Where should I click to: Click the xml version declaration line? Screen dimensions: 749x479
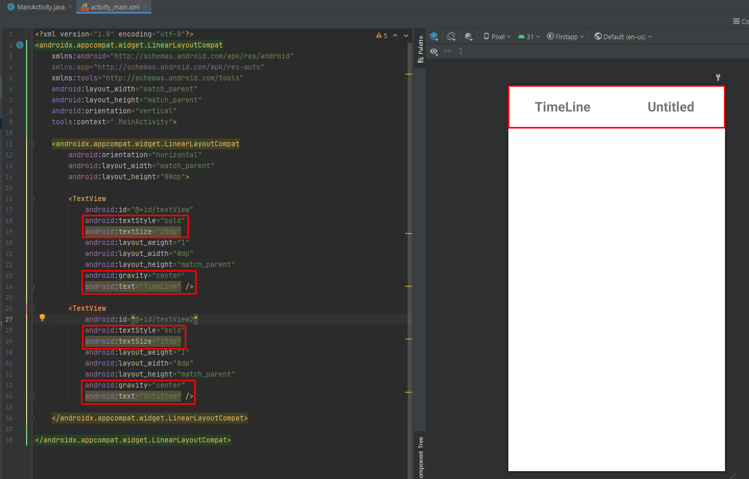coord(114,34)
